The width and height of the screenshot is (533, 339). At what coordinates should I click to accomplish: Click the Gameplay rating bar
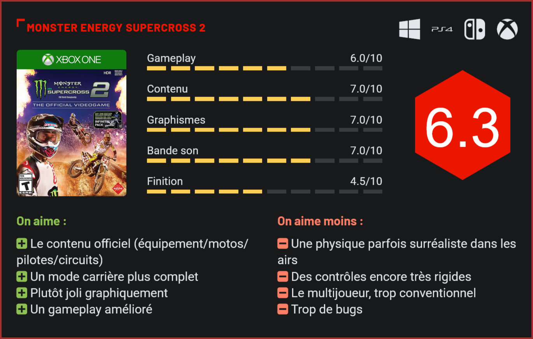[265, 68]
